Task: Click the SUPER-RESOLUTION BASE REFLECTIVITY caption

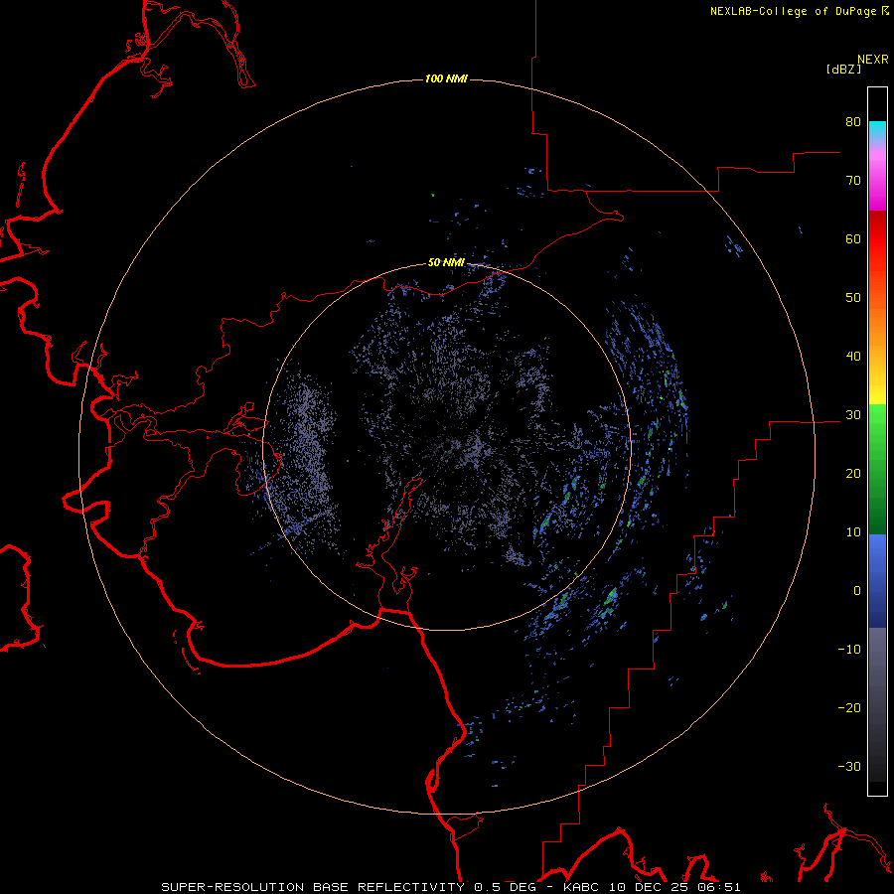Action: coord(313,887)
